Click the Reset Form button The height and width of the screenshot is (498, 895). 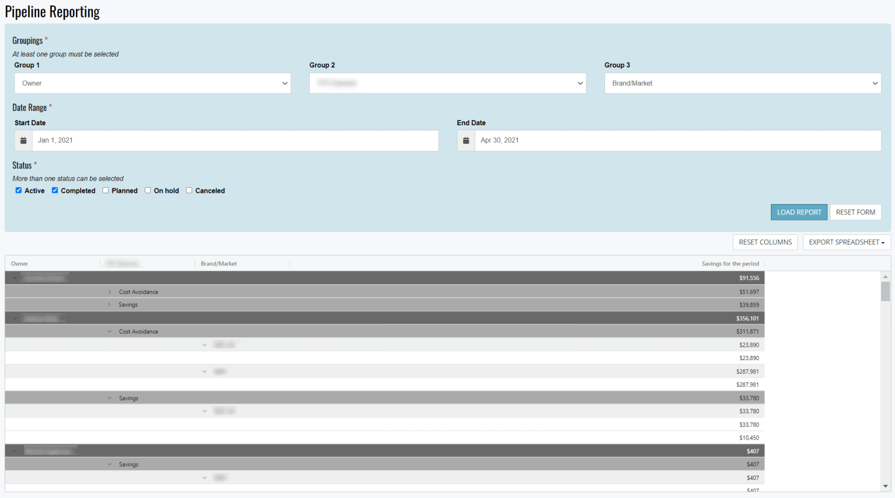coord(855,212)
